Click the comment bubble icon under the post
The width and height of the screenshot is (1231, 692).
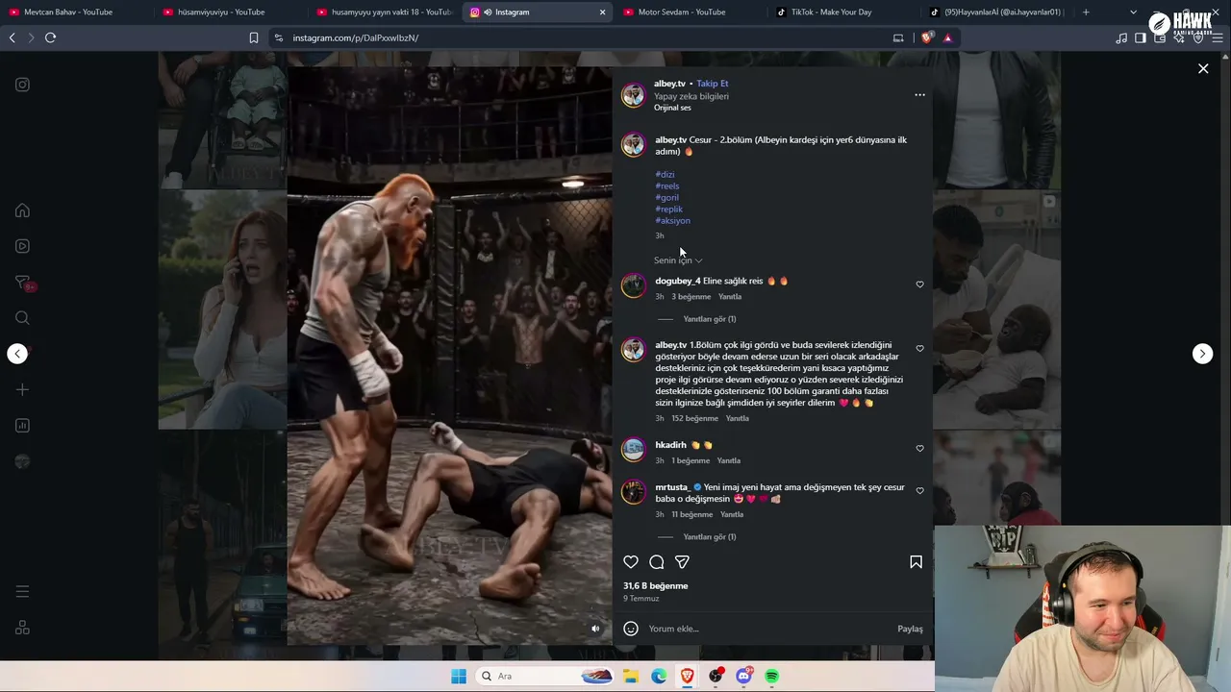pos(657,562)
